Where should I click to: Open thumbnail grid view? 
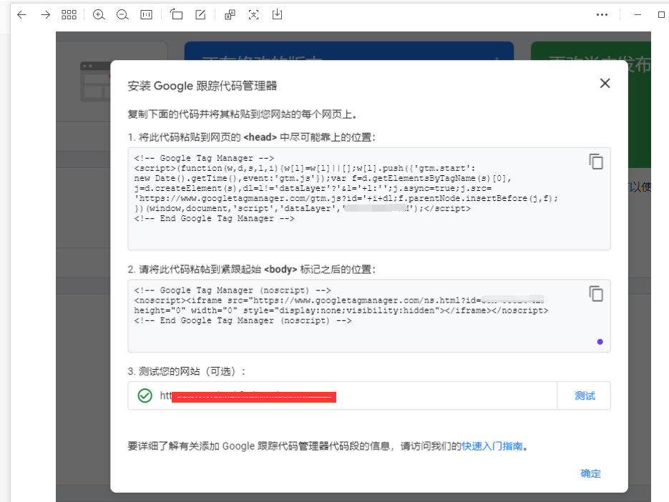coord(69,15)
